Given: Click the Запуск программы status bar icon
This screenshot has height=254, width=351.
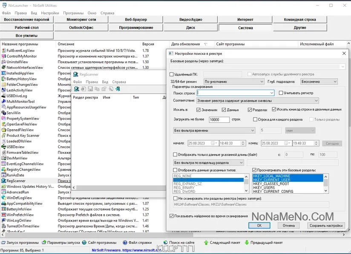Looking at the screenshot, I should (3, 243).
